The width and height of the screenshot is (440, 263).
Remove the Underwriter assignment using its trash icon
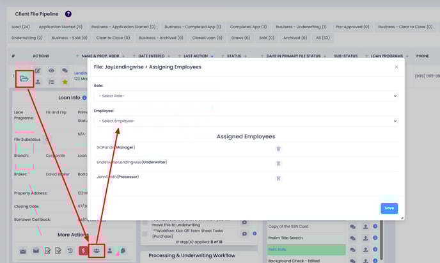[x=278, y=164]
